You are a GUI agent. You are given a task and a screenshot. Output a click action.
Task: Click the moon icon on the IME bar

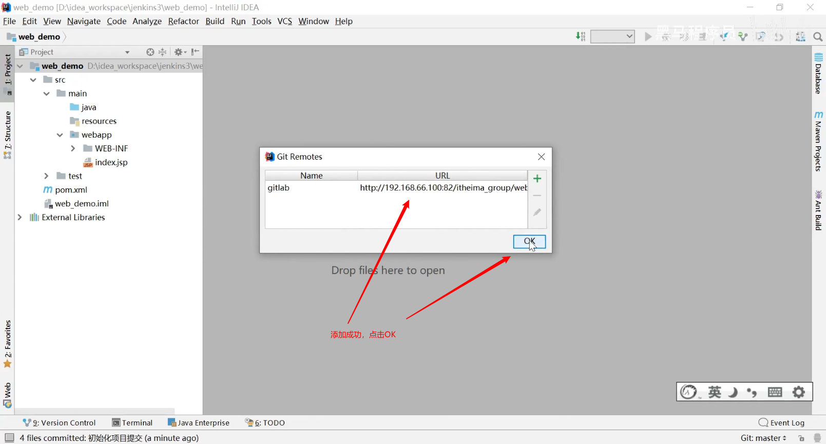point(733,392)
